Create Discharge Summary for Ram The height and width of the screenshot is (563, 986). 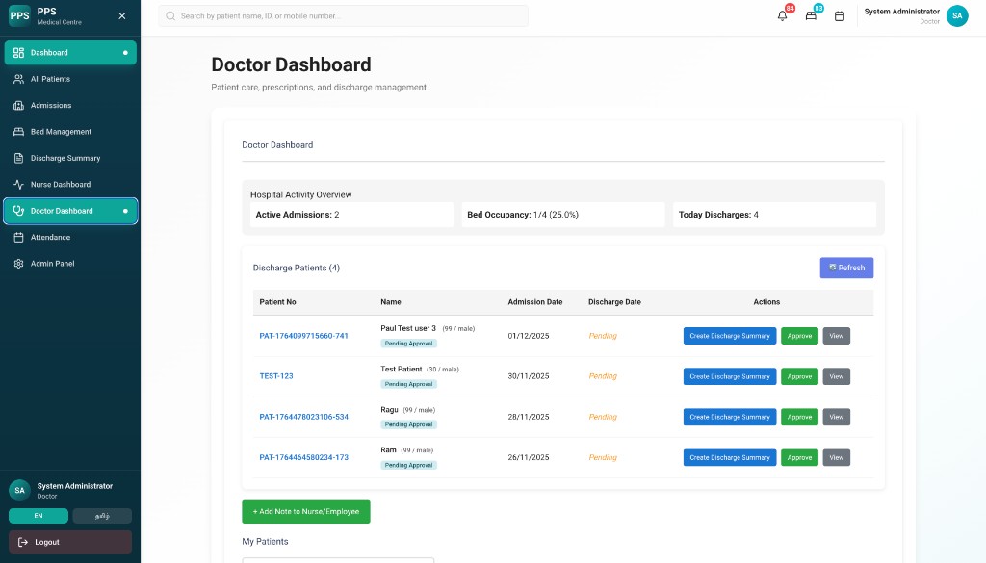[730, 457]
